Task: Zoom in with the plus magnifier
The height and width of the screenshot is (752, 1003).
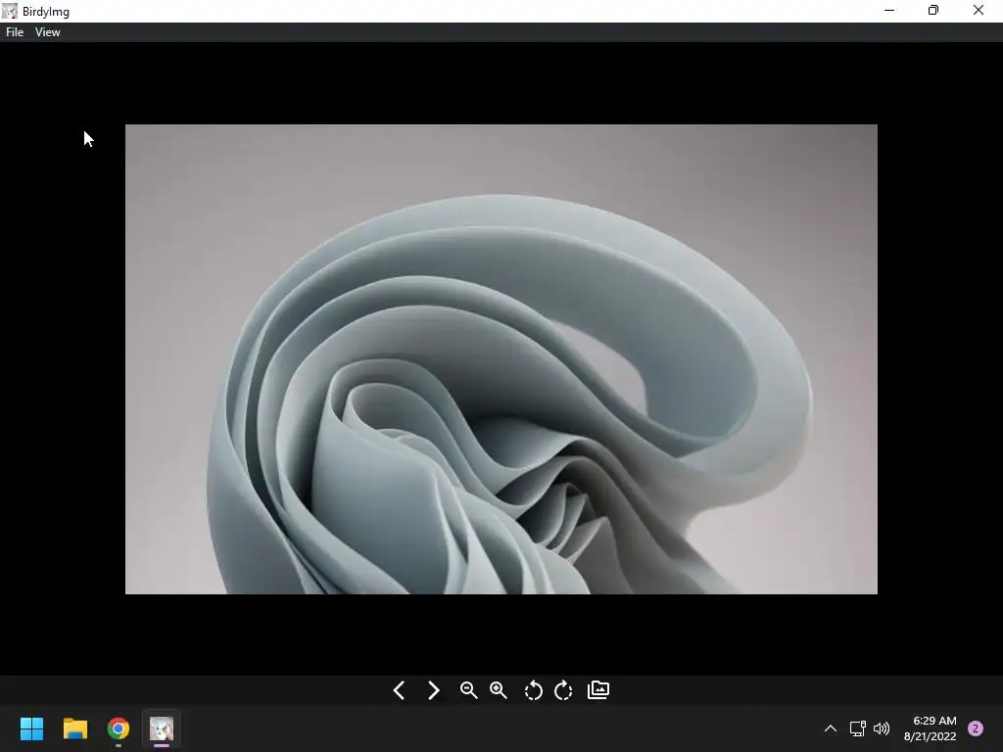Action: 499,690
